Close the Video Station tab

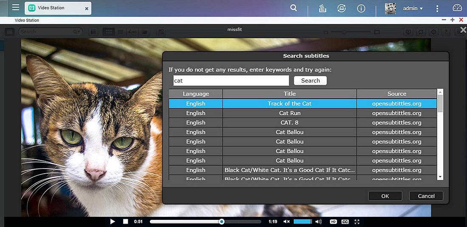[x=87, y=8]
